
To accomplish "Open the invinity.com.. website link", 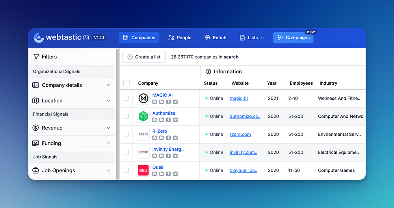I will point(243,152).
